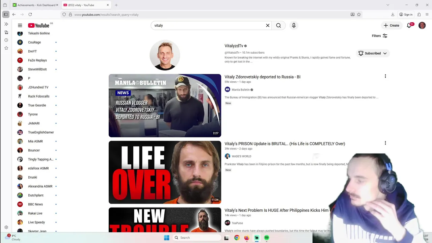
Task: Open FaZe Replays subscription
Action: (x=37, y=60)
